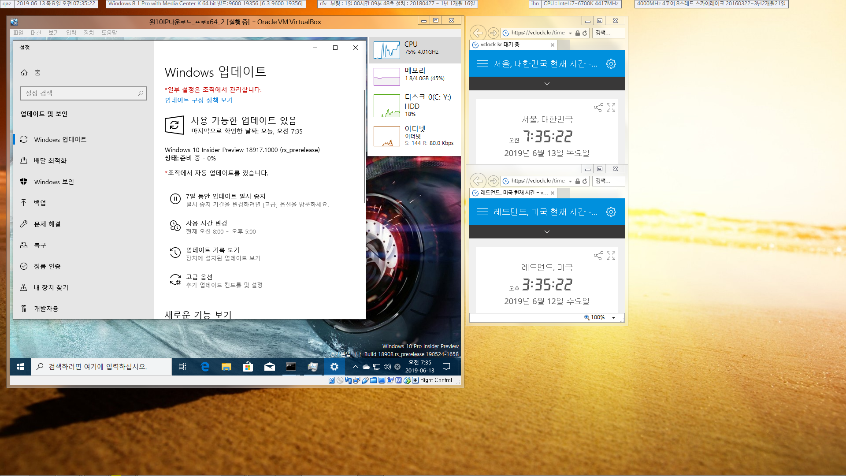Image resolution: width=846 pixels, height=476 pixels.
Task: Open Microsoft Store from guest taskbar
Action: click(x=248, y=366)
